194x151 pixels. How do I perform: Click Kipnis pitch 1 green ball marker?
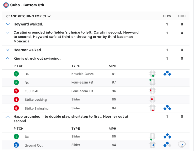(17, 74)
